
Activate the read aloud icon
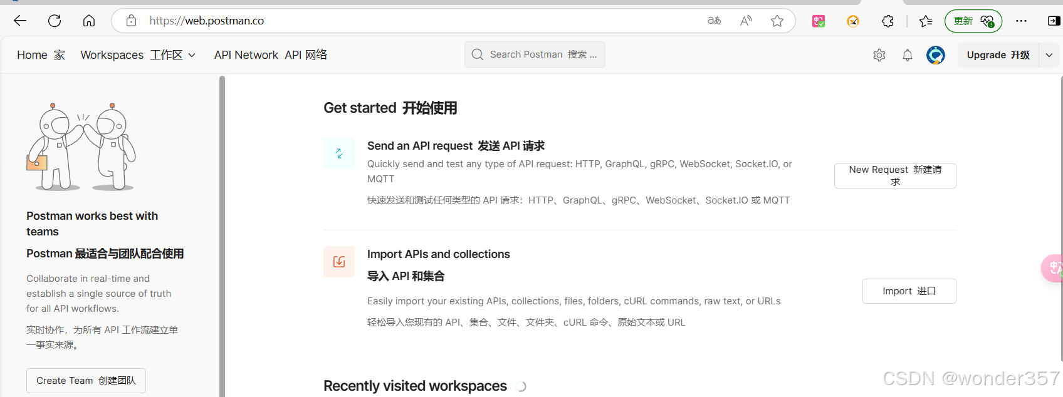746,21
